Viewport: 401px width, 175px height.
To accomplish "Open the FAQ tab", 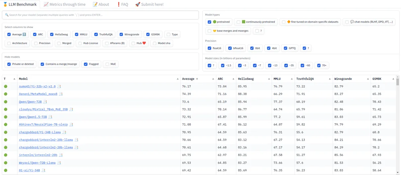I will tap(122, 4).
